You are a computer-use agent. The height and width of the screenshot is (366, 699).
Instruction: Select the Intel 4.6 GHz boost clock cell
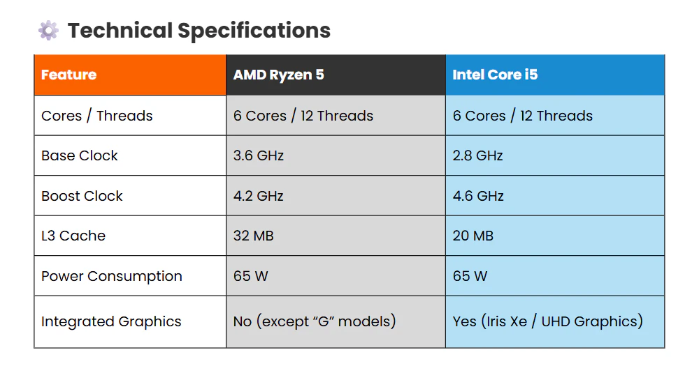pos(478,196)
